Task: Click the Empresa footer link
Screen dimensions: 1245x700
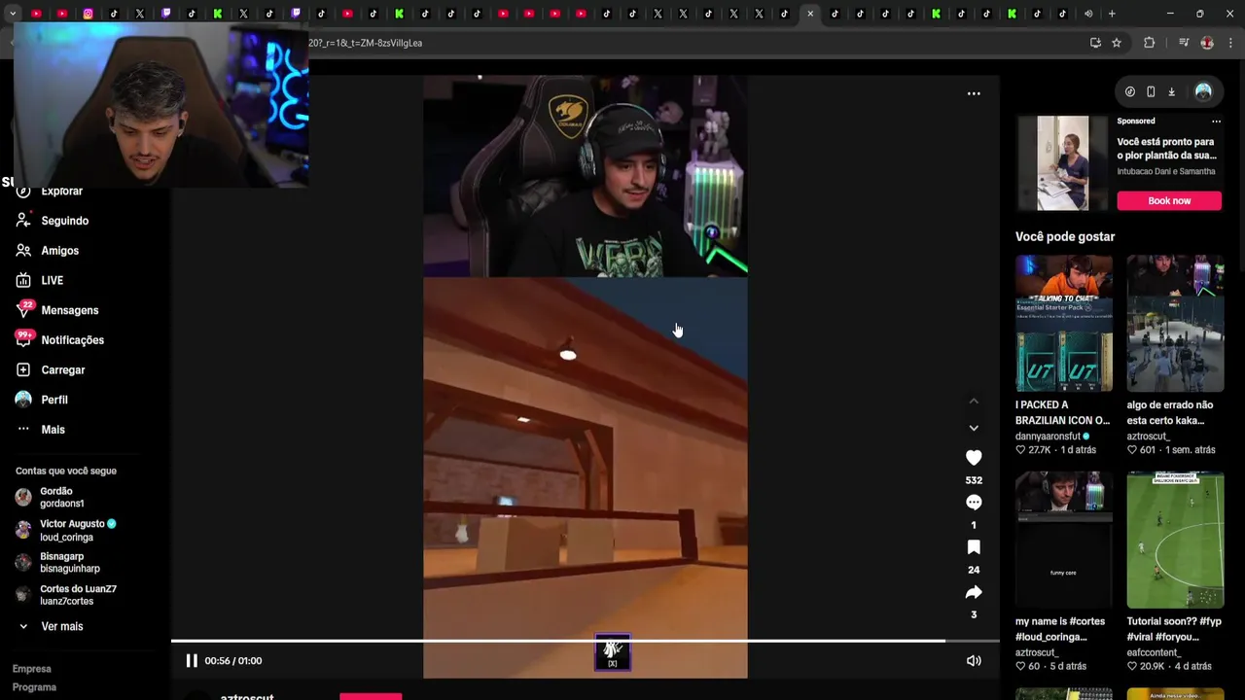Action: pyautogui.click(x=32, y=669)
